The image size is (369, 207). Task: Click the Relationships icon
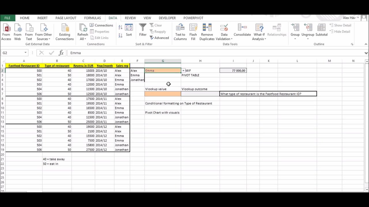(x=277, y=30)
